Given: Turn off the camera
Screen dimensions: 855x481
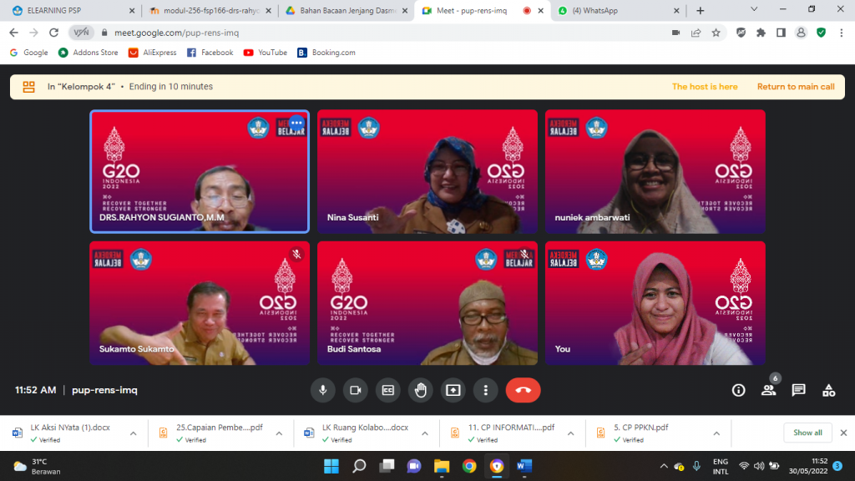Looking at the screenshot, I should coord(355,390).
